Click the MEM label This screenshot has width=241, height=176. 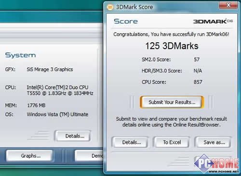pos(11,105)
